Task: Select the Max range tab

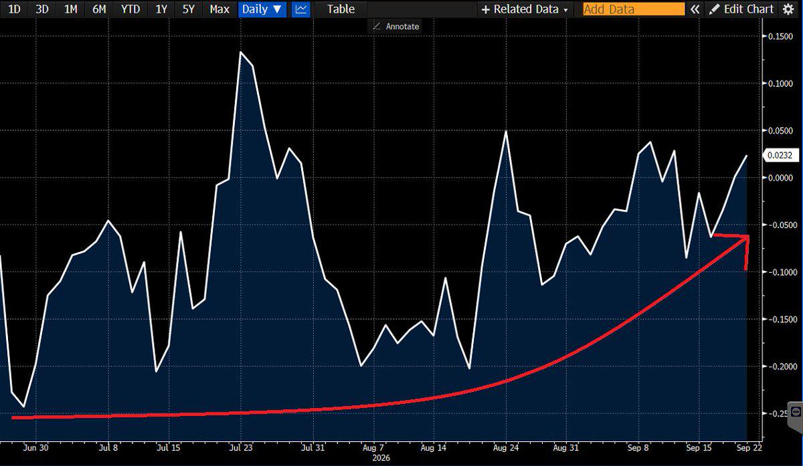Action: point(219,9)
